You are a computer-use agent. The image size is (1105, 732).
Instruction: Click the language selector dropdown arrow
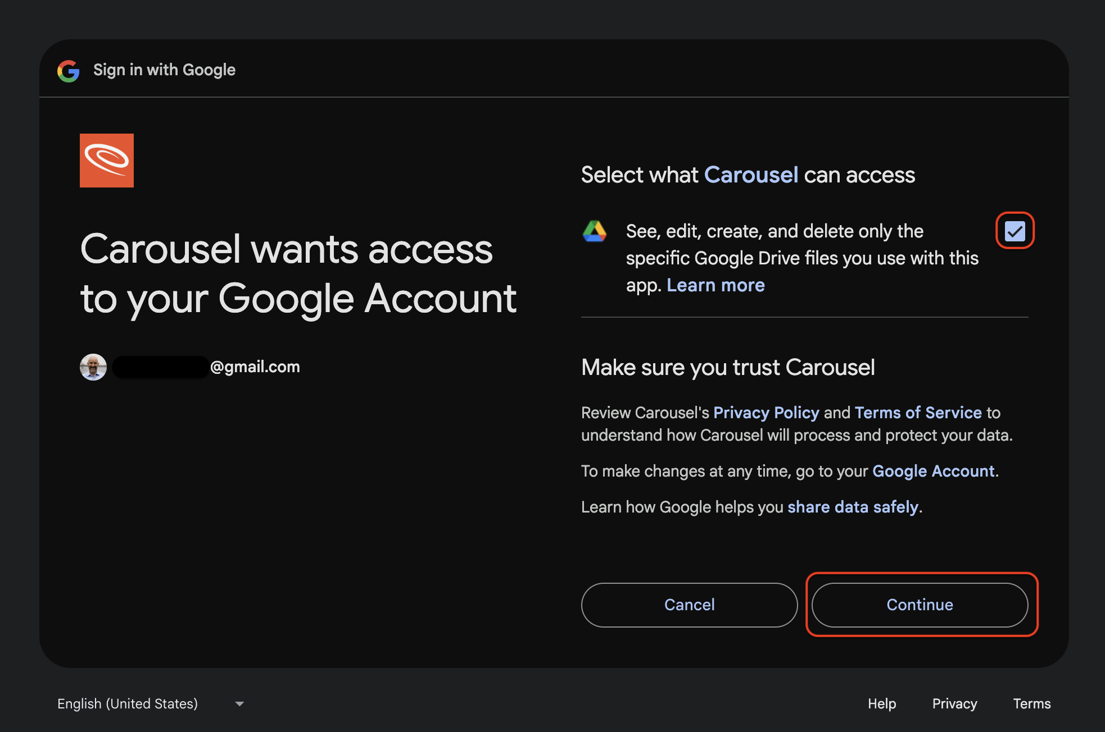tap(239, 704)
